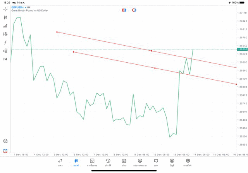Click the current price label 1.26593
Screen dimensions: 248x173
(243, 50)
